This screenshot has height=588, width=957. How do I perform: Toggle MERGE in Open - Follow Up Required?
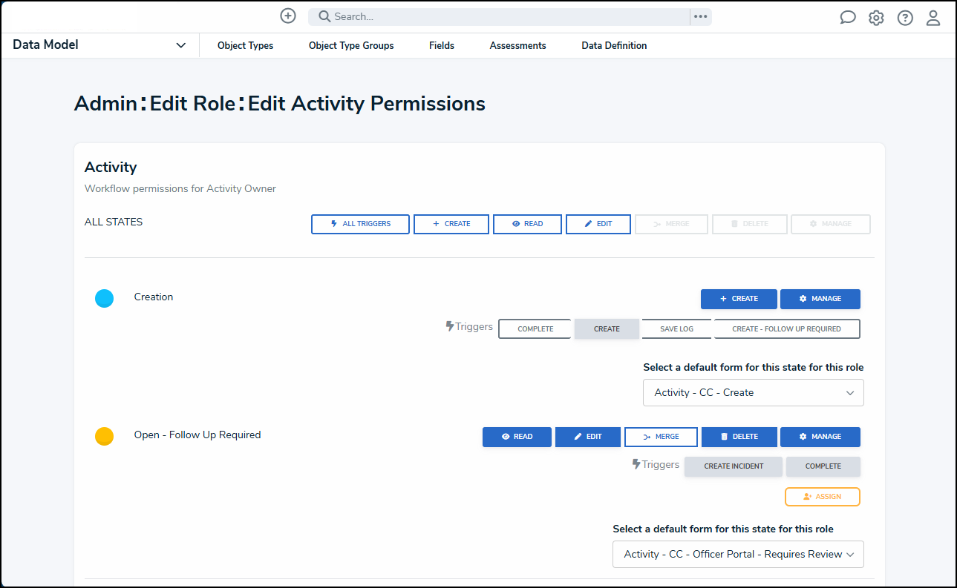coord(661,437)
